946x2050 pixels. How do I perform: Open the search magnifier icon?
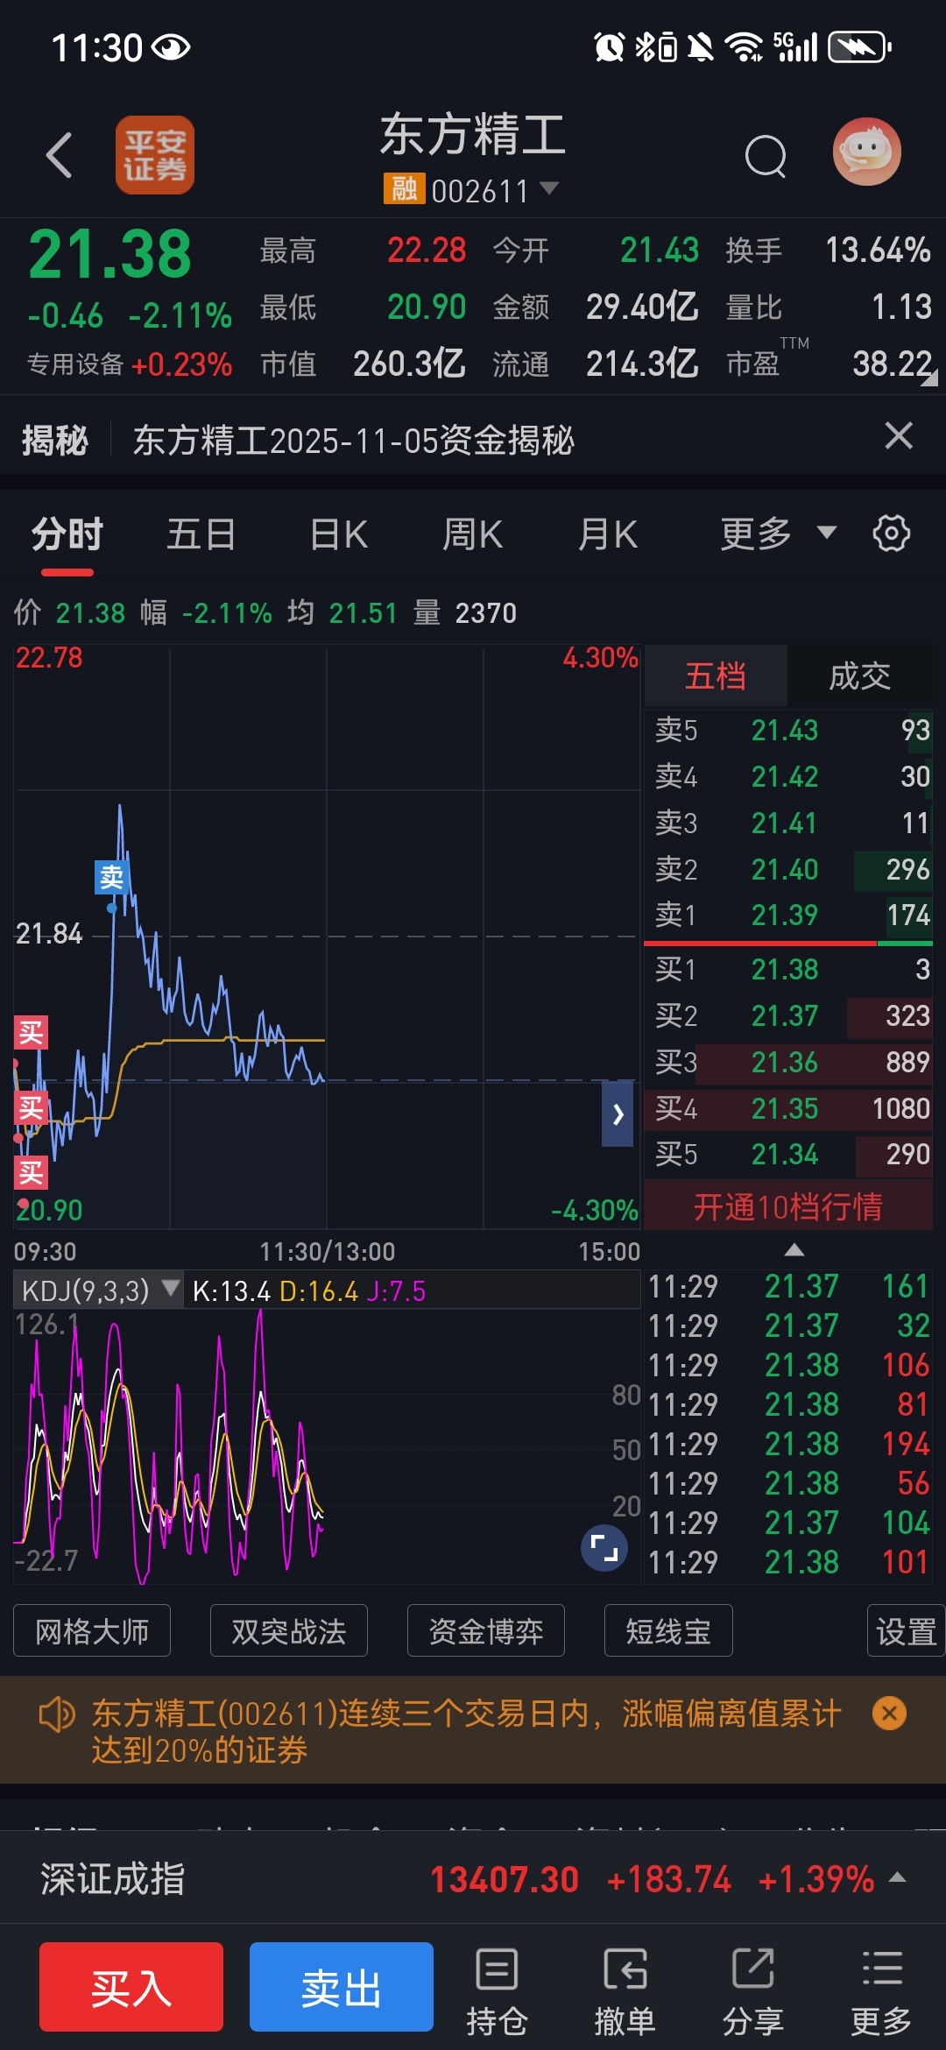[766, 156]
